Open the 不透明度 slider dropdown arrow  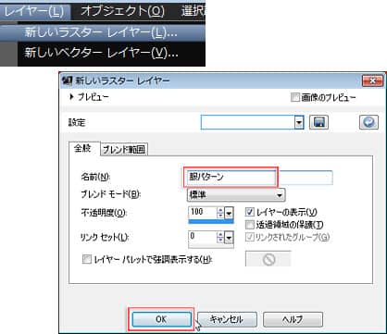tap(229, 213)
